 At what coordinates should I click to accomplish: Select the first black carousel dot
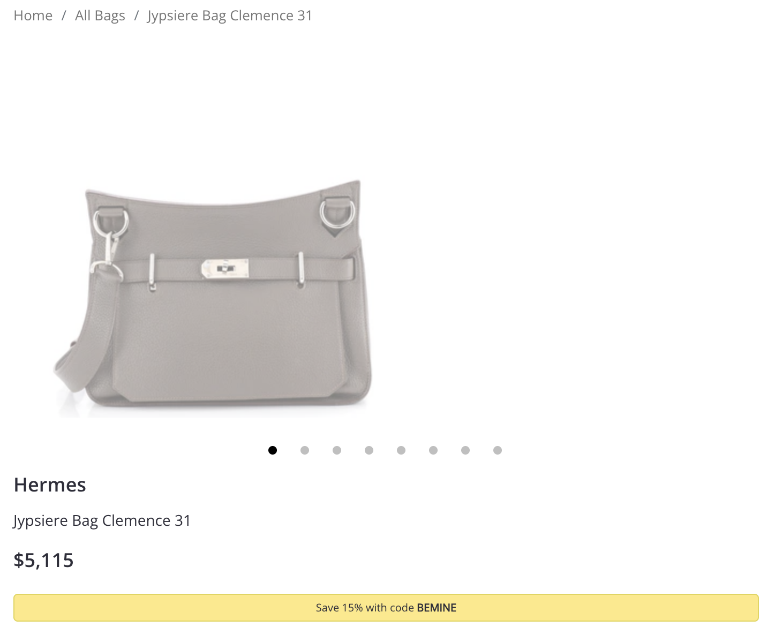click(x=273, y=450)
